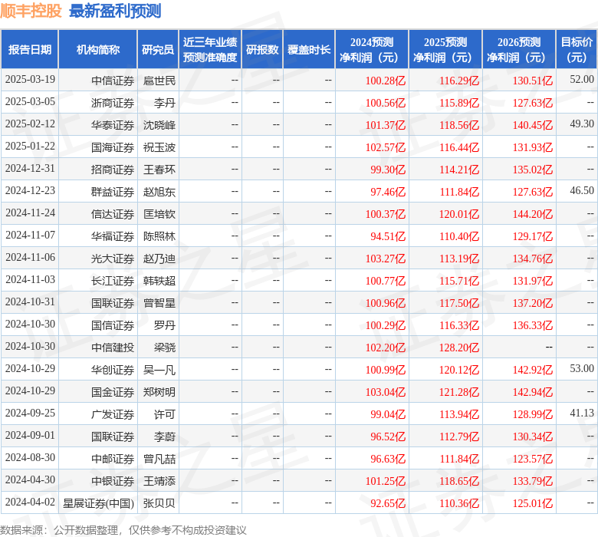The image size is (598, 537).
Task: Click the 2024预测净利润 column header
Action: (372, 50)
